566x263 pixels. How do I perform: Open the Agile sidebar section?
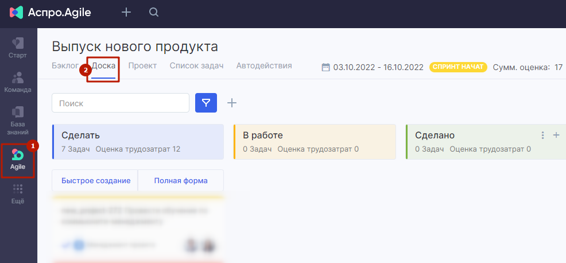pyautogui.click(x=18, y=160)
